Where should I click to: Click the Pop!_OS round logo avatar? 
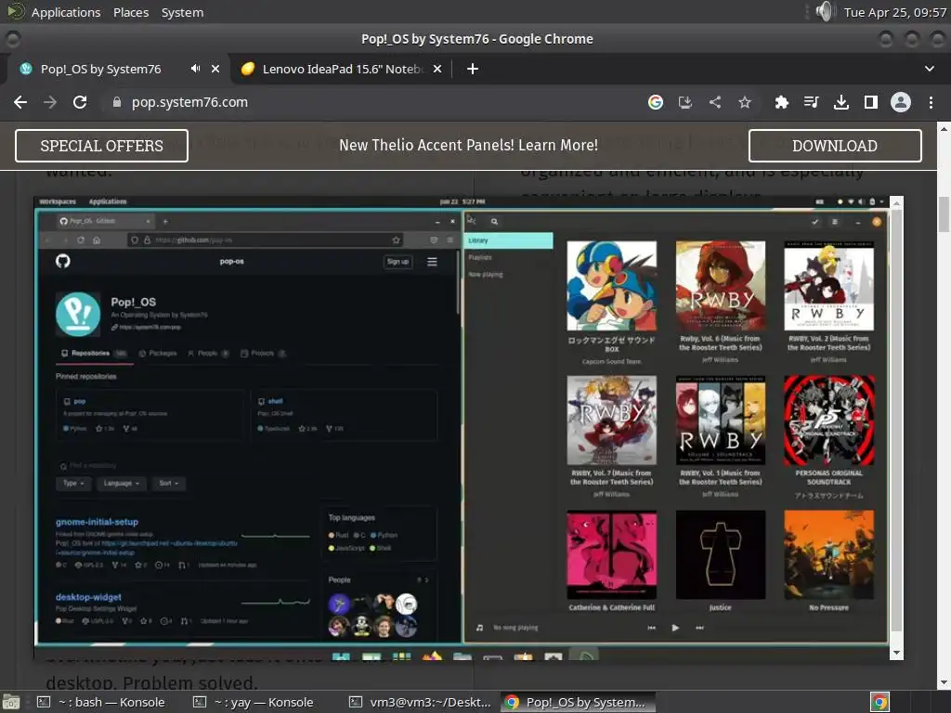click(78, 314)
